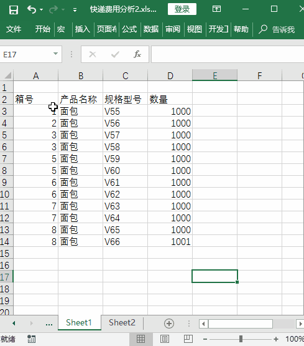Open the Undo history dropdown arrow

click(41, 10)
